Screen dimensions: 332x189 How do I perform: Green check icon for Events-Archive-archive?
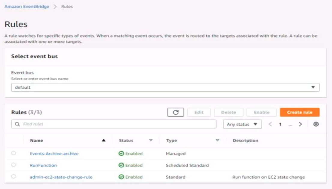click(121, 154)
